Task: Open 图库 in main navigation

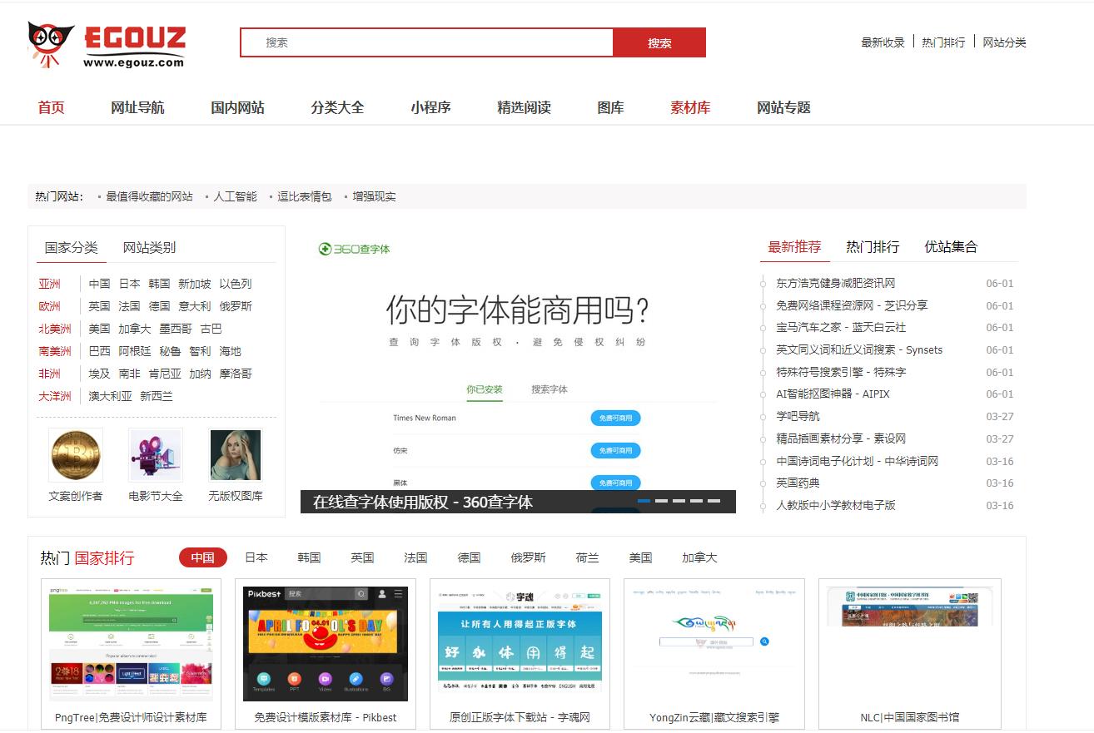Action: pos(610,107)
